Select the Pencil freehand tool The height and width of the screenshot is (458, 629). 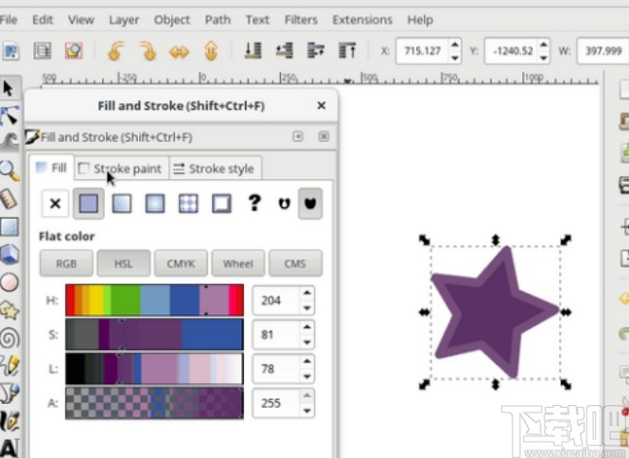pos(9,366)
